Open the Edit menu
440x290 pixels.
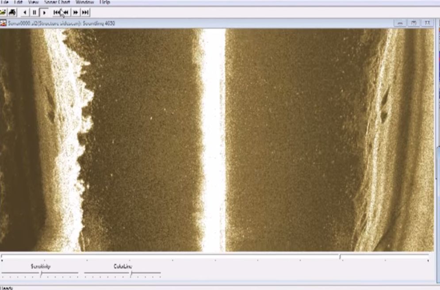[x=18, y=2]
